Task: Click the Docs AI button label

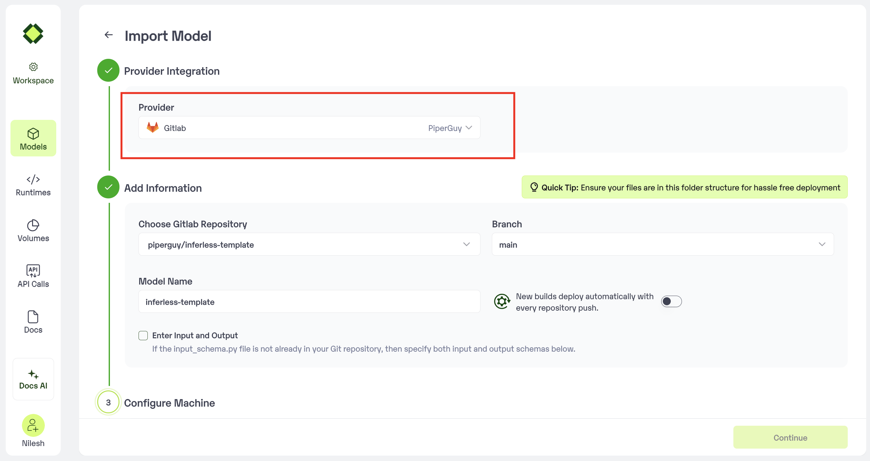Action: coord(33,386)
